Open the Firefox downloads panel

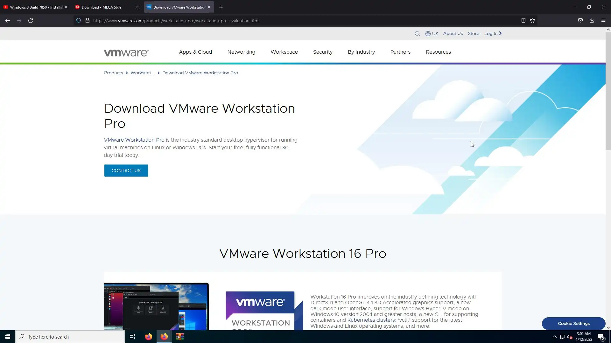click(x=592, y=21)
